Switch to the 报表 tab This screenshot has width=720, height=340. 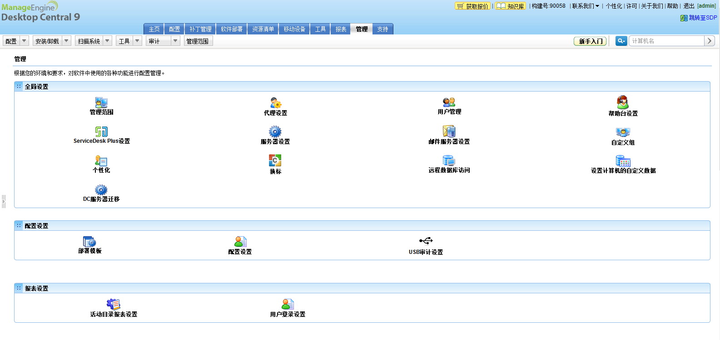pos(341,29)
